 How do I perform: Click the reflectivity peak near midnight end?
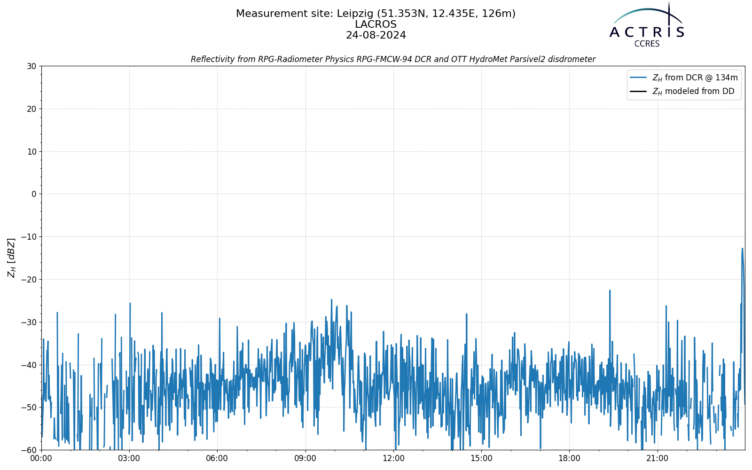(742, 249)
